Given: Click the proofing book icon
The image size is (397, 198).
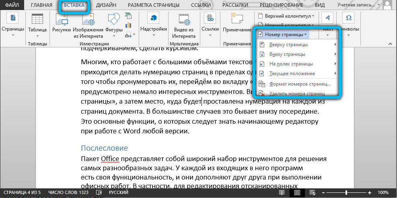Looking at the screenshot, I should (99, 192).
